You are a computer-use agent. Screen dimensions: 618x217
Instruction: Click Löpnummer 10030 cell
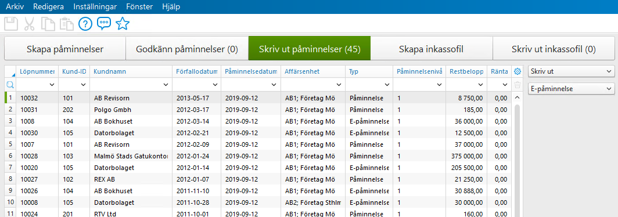point(37,133)
